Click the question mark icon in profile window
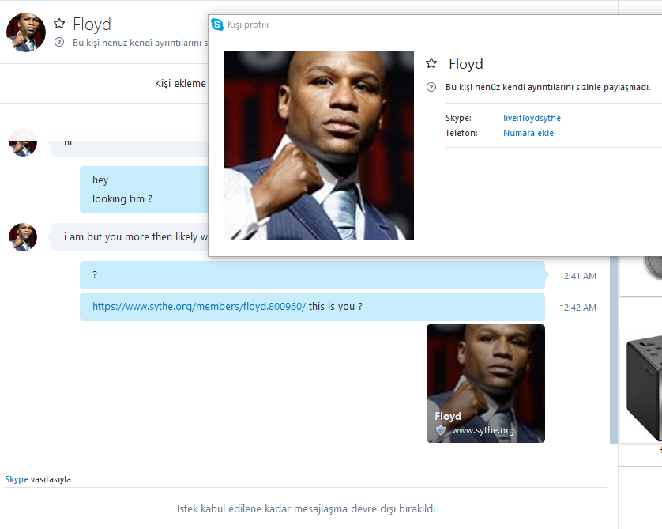This screenshot has height=529, width=662. tap(431, 87)
